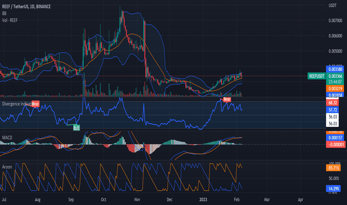Click the Bear label near late January

tap(227, 99)
